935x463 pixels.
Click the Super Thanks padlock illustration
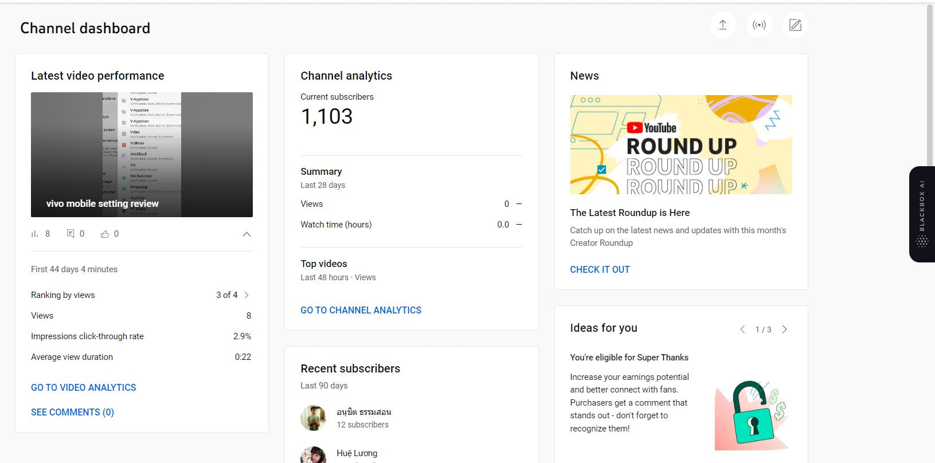752,415
